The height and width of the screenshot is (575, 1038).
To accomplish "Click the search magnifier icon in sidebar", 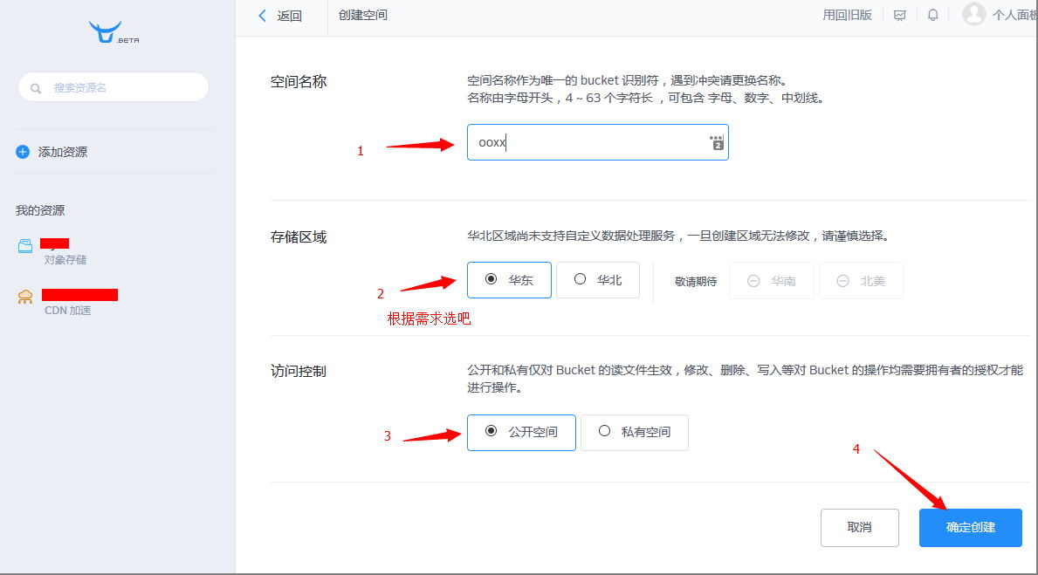I will [x=36, y=88].
